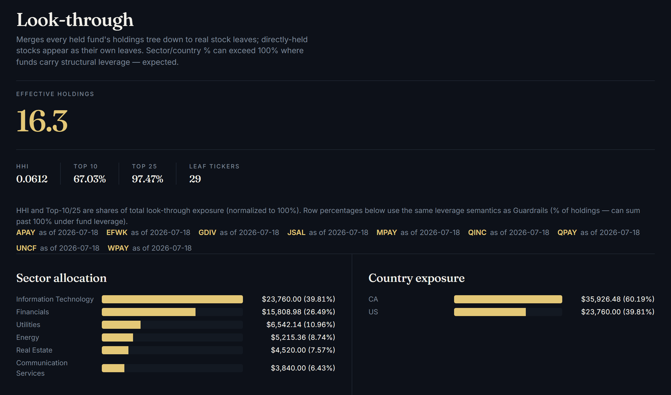This screenshot has height=395, width=671.
Task: Click the value $35,926.48 (60.19%)
Action: pyautogui.click(x=618, y=299)
